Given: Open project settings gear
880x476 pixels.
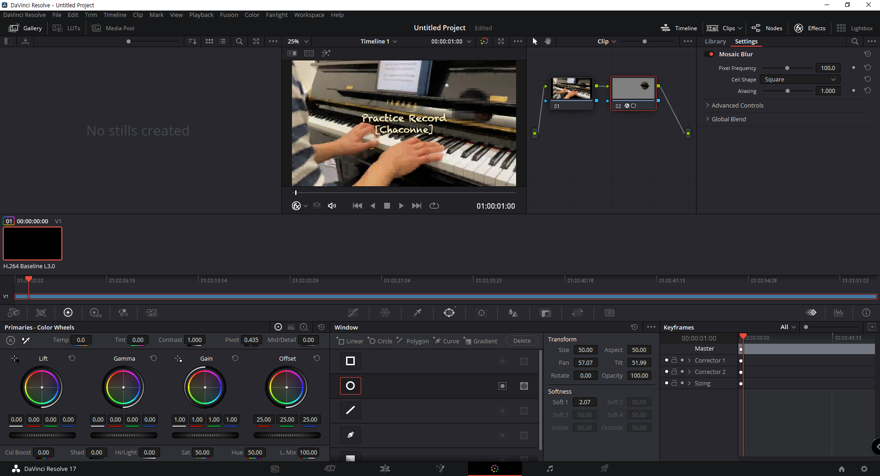Looking at the screenshot, I should (x=864, y=469).
